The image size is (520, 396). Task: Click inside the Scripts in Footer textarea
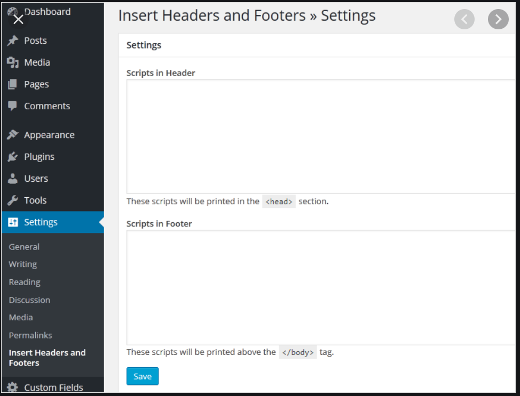click(319, 287)
